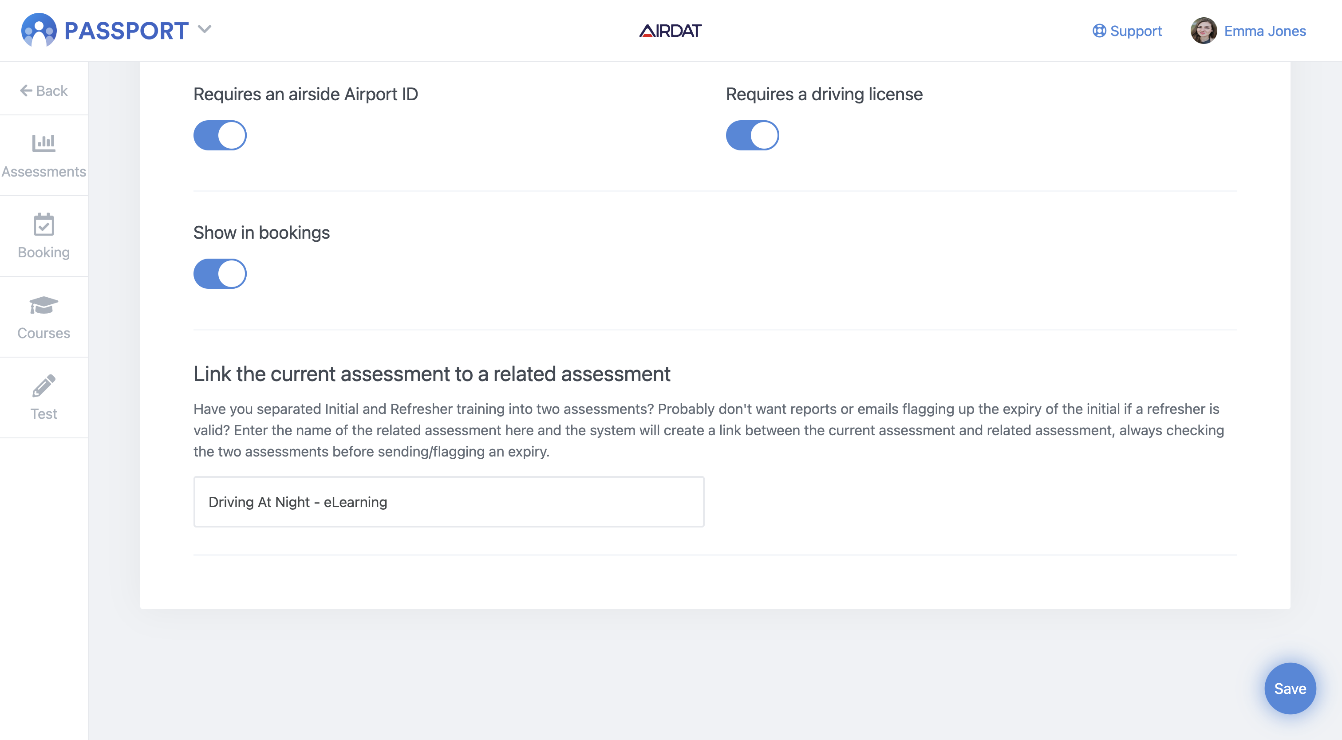Click the left arrow Back icon

pyautogui.click(x=26, y=91)
